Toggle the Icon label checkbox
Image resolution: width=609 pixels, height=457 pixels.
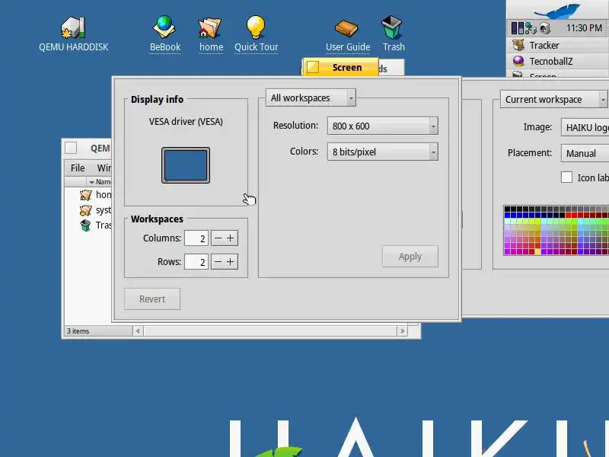566,177
